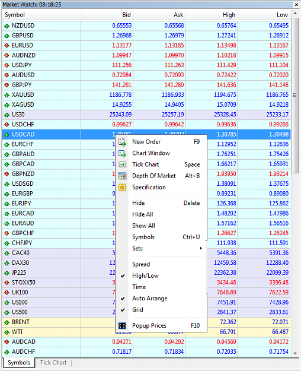This screenshot has height=371, width=301.
Task: Select the GBPAUD symbol row
Action: pyautogui.click(x=59, y=154)
